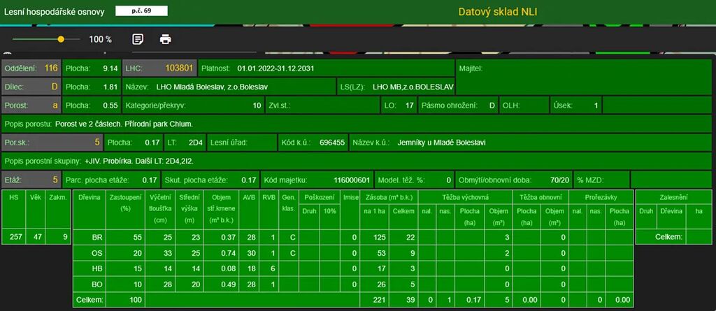
Task: Select Oddělení value 116
Action: tap(51, 68)
